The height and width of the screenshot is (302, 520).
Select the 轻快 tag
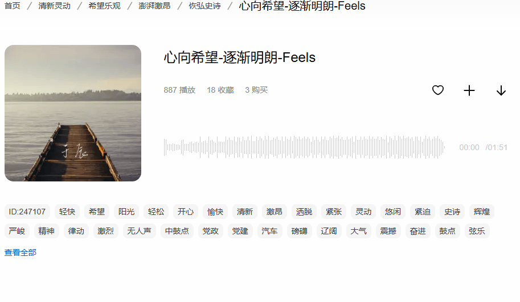pos(67,212)
